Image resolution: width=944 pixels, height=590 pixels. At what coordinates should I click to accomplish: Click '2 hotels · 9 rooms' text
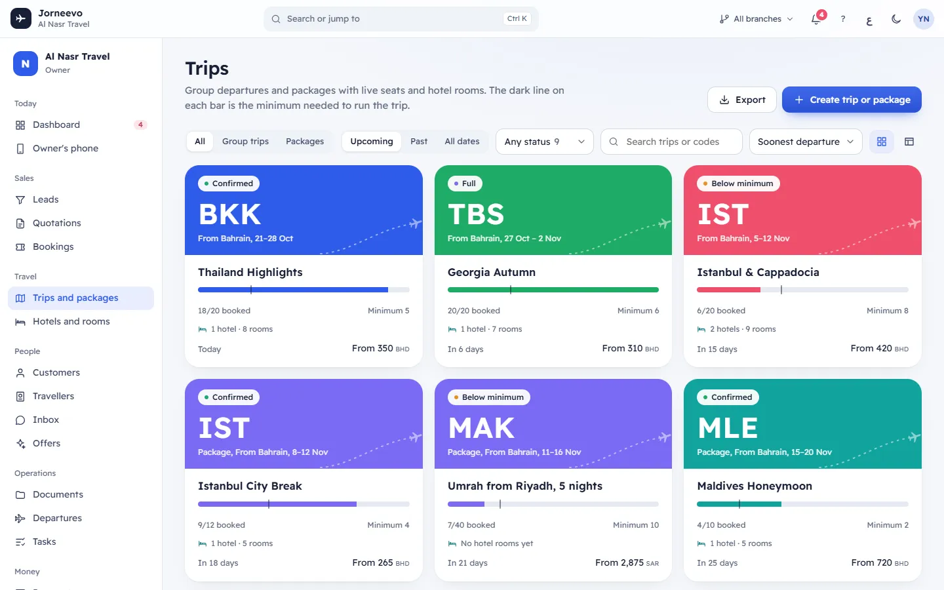click(x=743, y=329)
